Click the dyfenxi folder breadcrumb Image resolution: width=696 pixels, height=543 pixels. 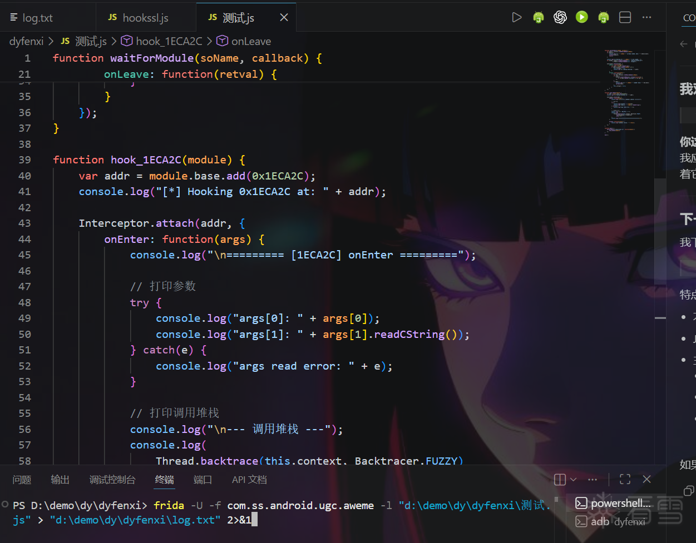coord(26,41)
